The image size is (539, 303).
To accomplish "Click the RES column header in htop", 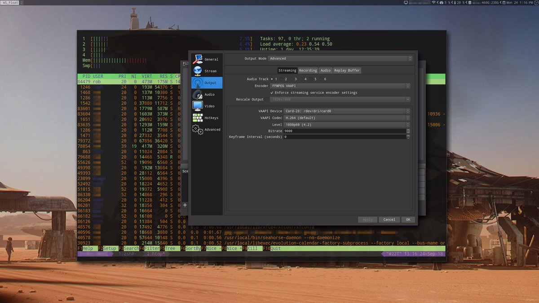I will (163, 77).
